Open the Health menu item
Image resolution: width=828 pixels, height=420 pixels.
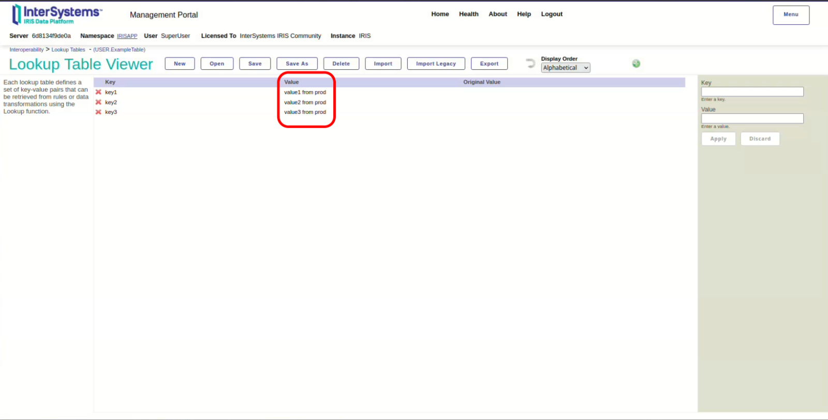[x=468, y=14]
